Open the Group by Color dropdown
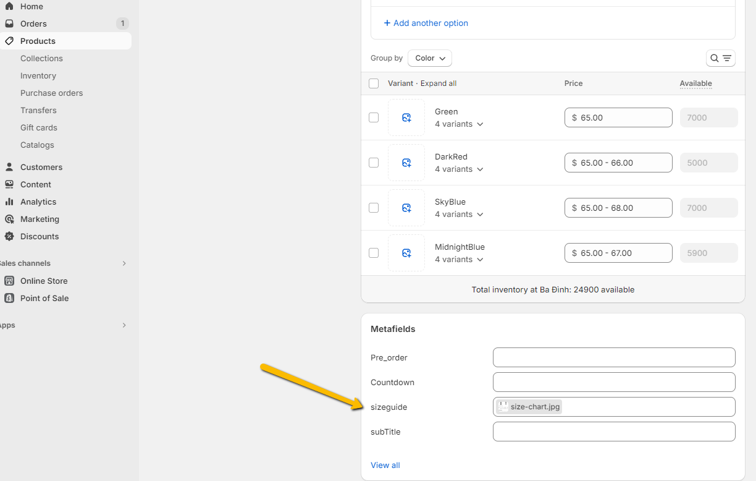Screen dimensions: 756x481 tap(430, 58)
